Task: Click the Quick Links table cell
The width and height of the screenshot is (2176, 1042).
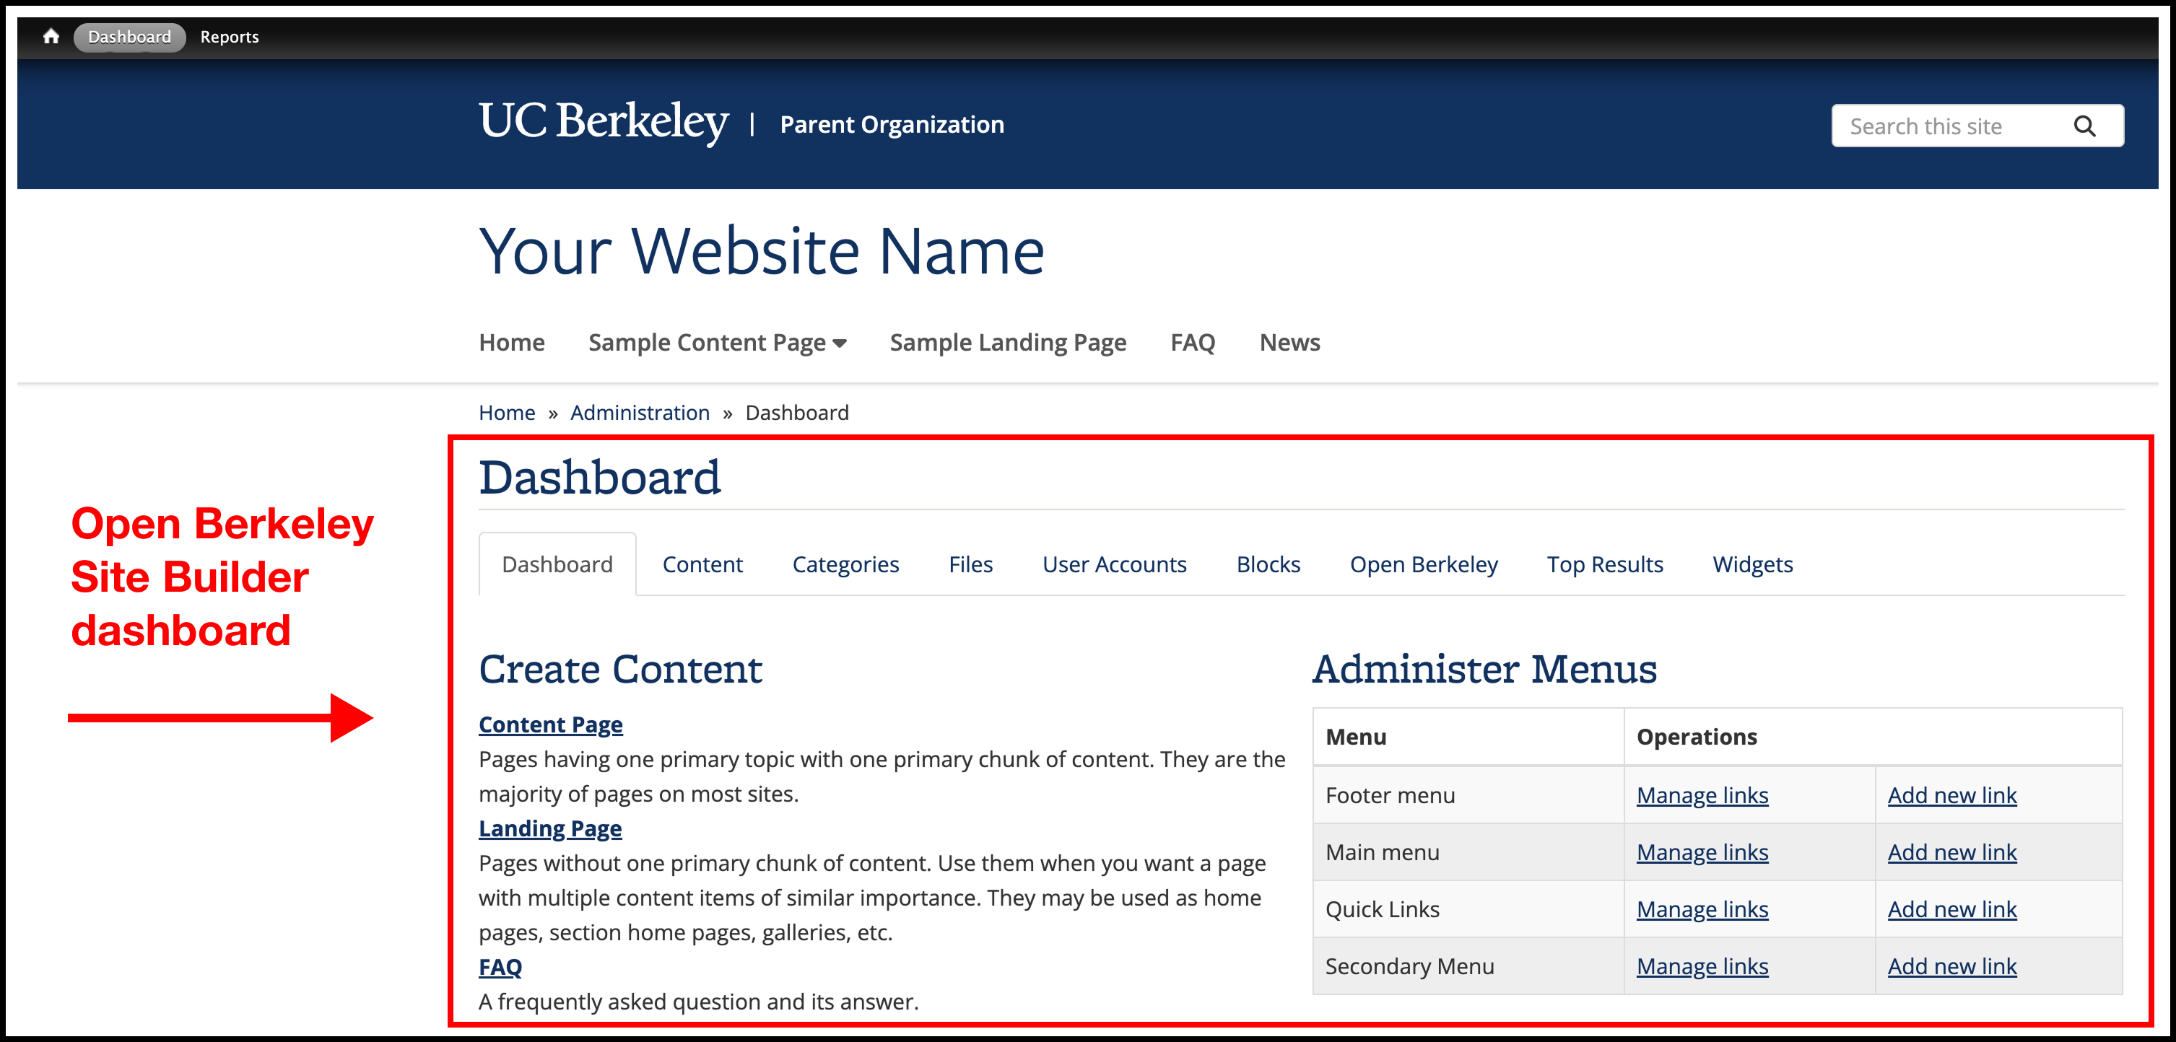Action: tap(1468, 909)
